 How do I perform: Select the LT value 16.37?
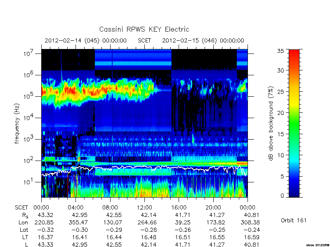point(46,237)
